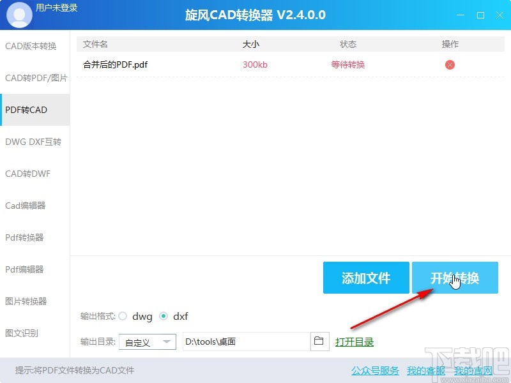
Task: Open the user avatar icon
Action: pyautogui.click(x=19, y=14)
